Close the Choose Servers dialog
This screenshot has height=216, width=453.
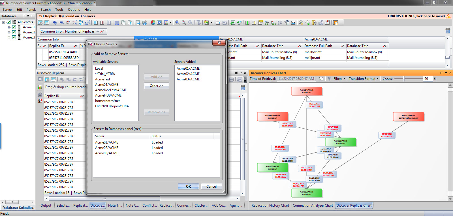[x=219, y=43]
